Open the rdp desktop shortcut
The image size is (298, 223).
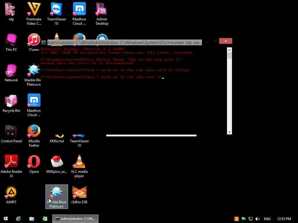[x=11, y=11]
